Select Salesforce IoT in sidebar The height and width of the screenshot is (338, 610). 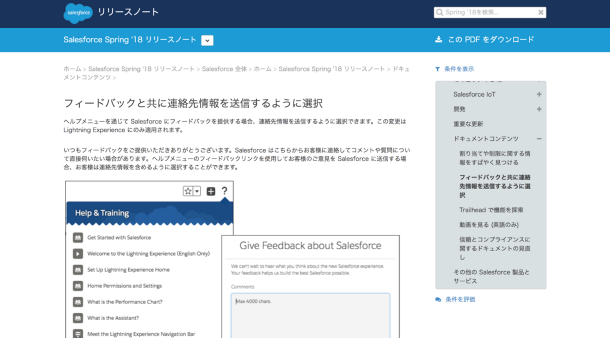[x=474, y=94]
